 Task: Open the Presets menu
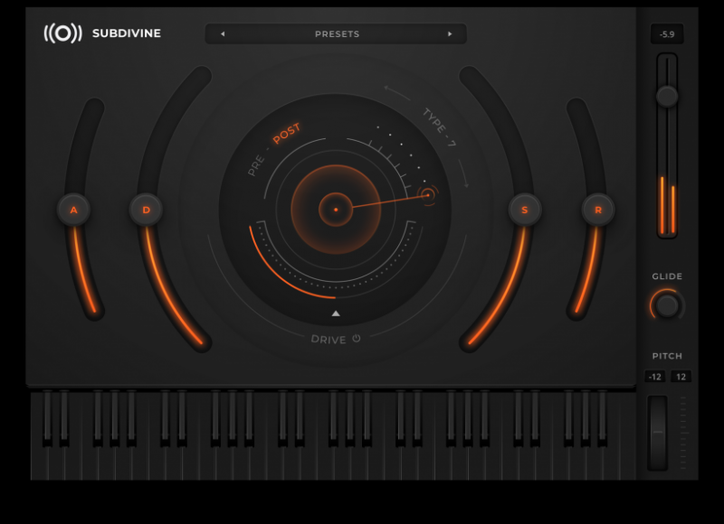click(x=337, y=34)
